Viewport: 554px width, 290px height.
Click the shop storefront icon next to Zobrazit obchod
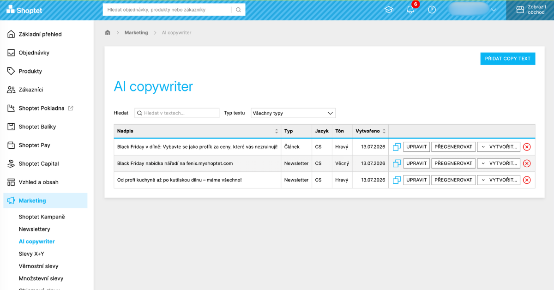click(x=520, y=10)
